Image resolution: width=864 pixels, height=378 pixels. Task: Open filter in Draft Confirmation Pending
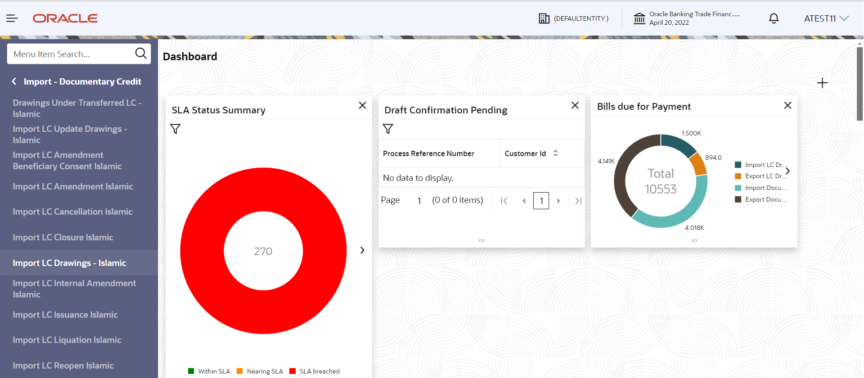coord(388,129)
